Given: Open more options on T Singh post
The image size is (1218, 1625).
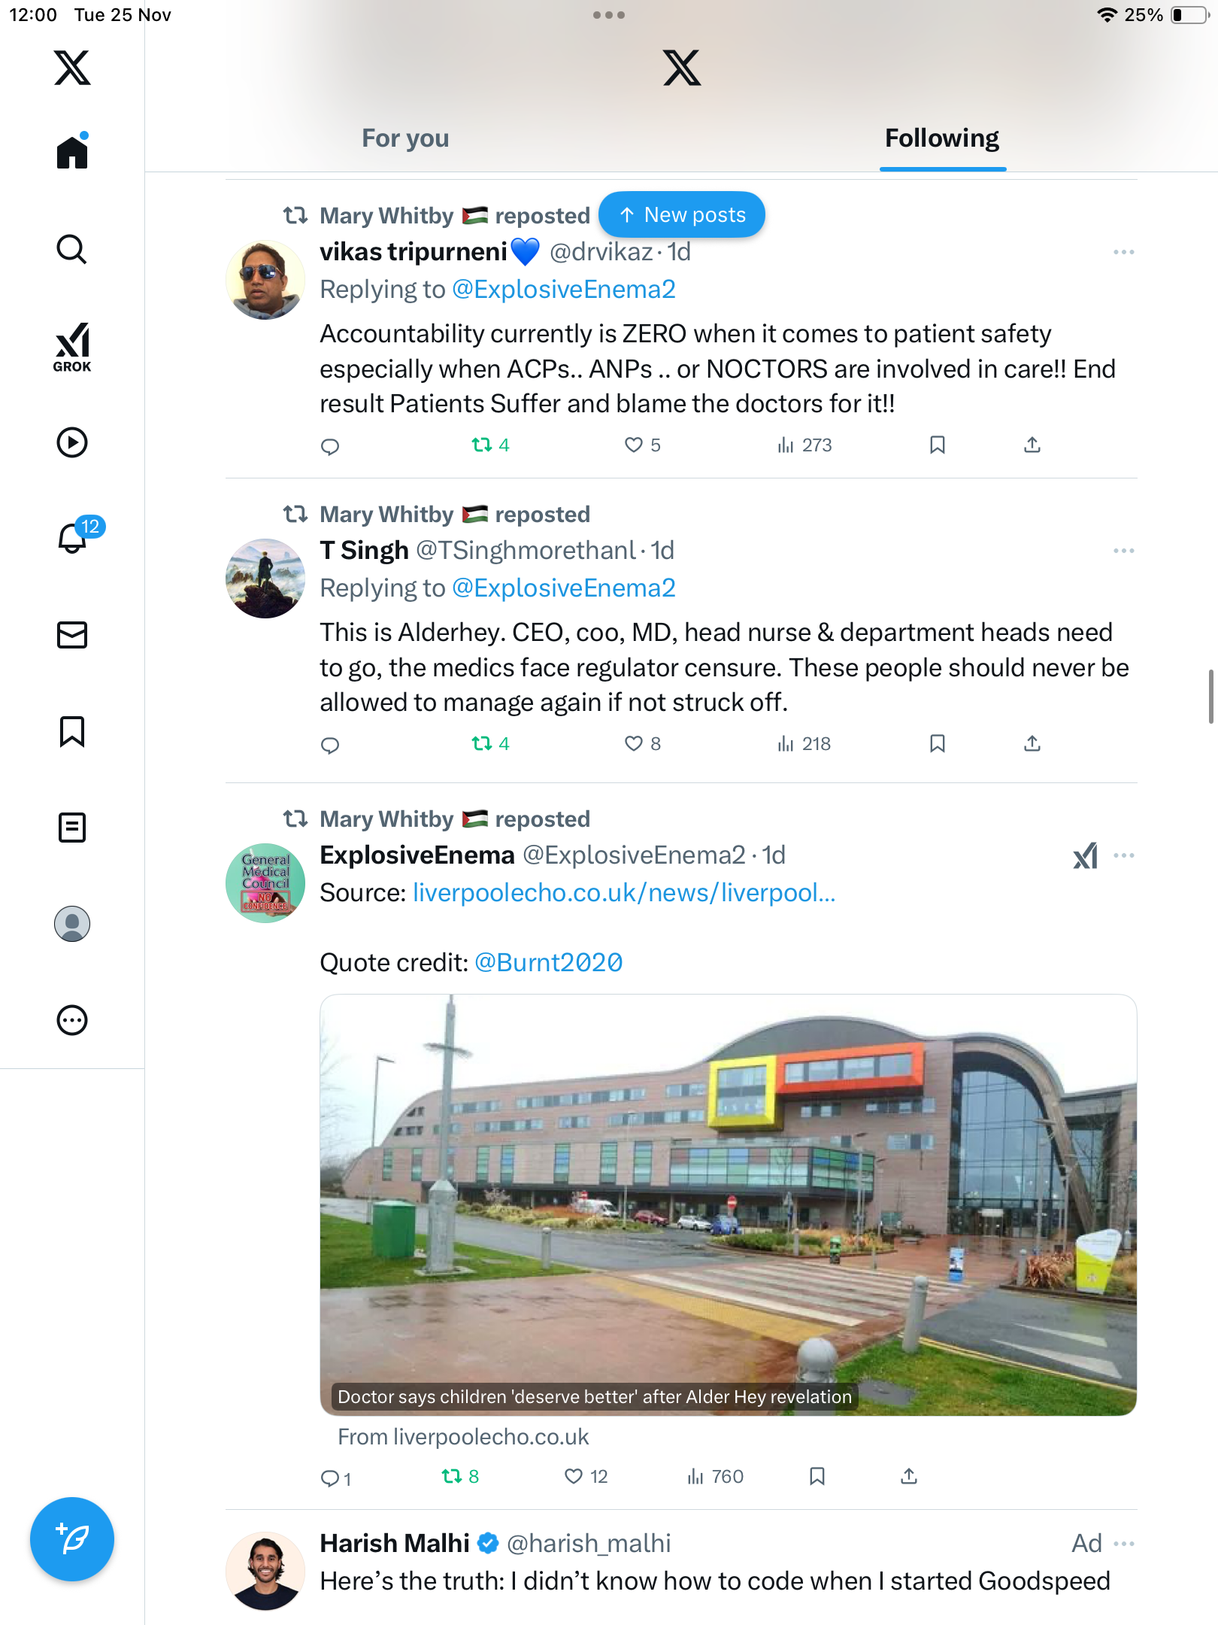Looking at the screenshot, I should click(x=1124, y=551).
